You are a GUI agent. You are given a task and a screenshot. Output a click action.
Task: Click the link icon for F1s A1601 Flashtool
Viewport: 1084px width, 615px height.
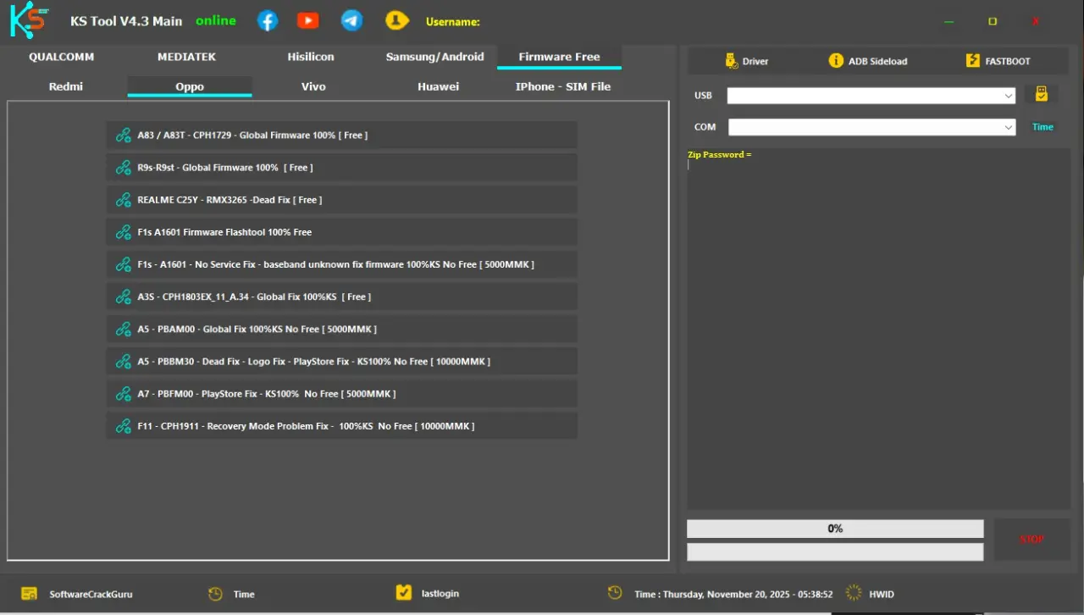pos(123,232)
